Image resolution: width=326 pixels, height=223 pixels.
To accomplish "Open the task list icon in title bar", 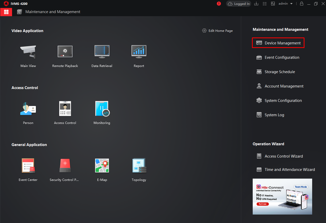I will pos(265,4).
